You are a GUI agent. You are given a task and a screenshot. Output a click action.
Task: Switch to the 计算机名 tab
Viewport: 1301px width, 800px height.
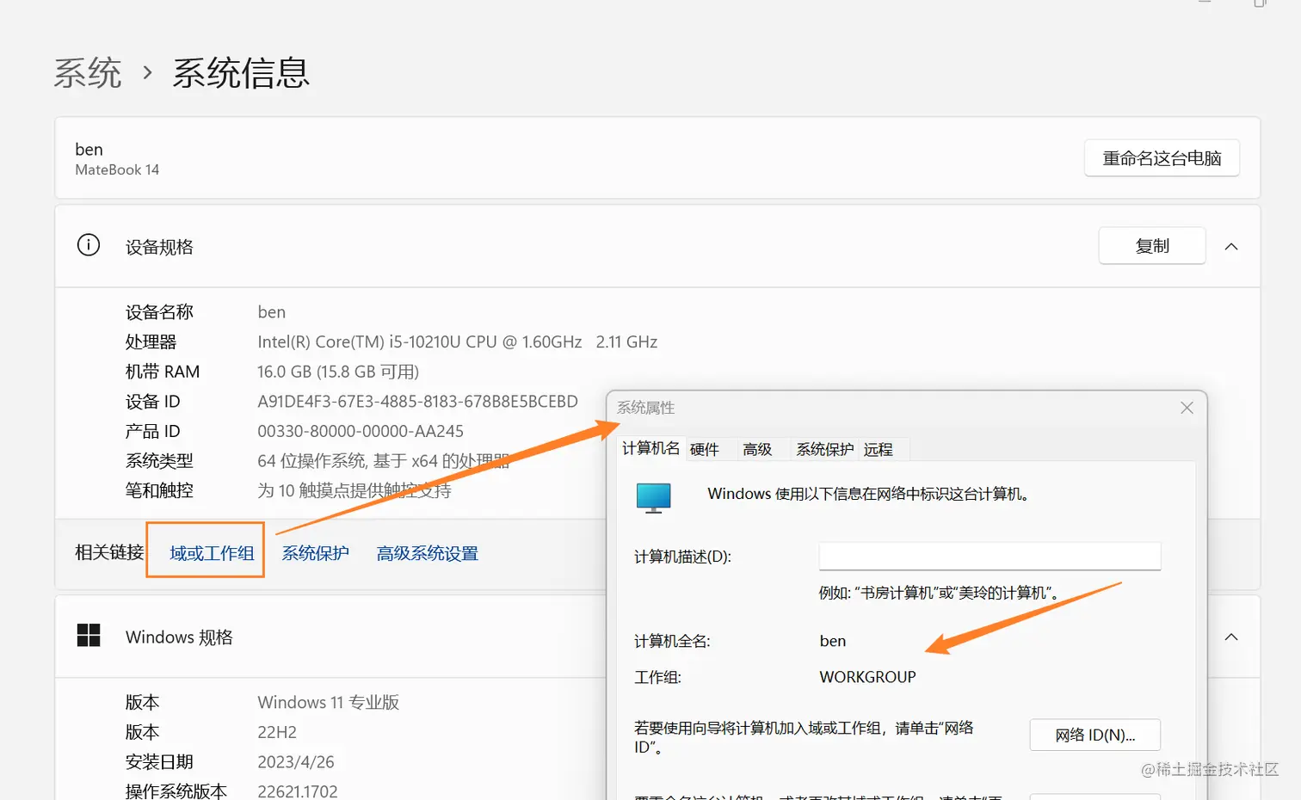[650, 448]
